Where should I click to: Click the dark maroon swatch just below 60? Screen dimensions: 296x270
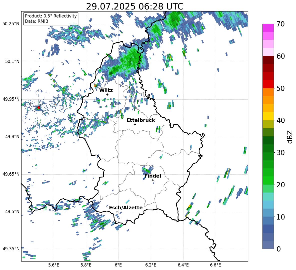[x=268, y=60]
